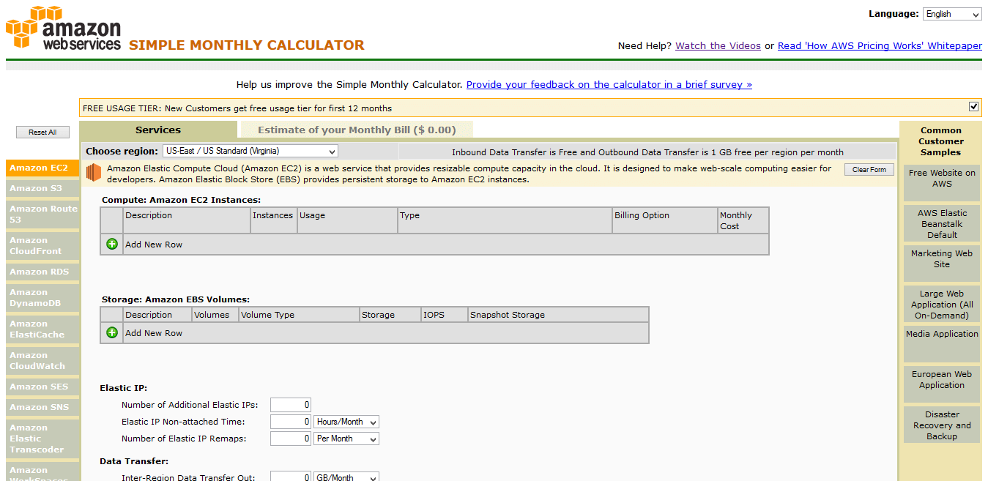
Task: Open Estimate of your Monthly Bill tab
Action: coord(357,130)
